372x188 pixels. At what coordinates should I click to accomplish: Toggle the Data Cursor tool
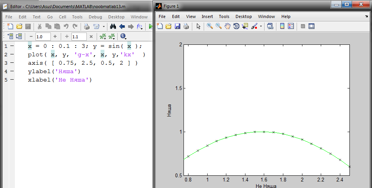pyautogui.click(x=245, y=26)
